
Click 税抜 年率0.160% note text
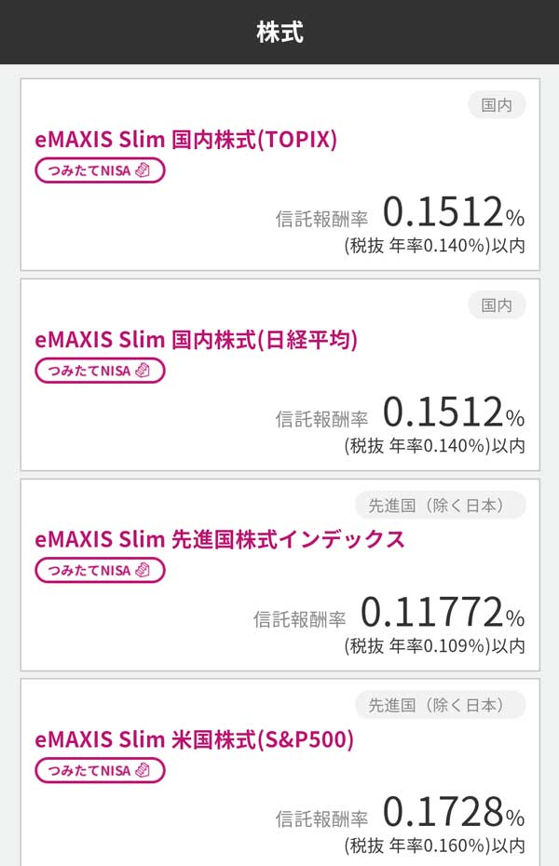point(434,846)
